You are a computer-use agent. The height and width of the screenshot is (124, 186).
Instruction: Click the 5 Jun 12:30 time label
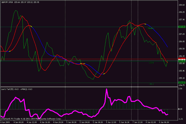point(111,122)
